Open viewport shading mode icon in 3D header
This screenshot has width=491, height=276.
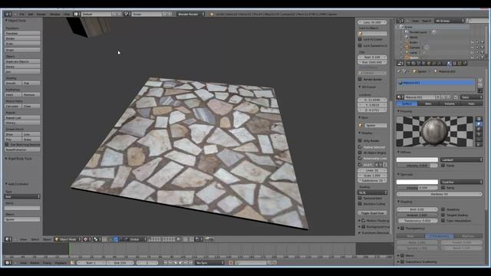86,239
